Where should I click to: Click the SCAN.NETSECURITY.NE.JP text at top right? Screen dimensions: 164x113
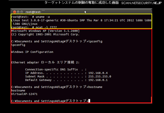pyautogui.click(x=141, y=3)
